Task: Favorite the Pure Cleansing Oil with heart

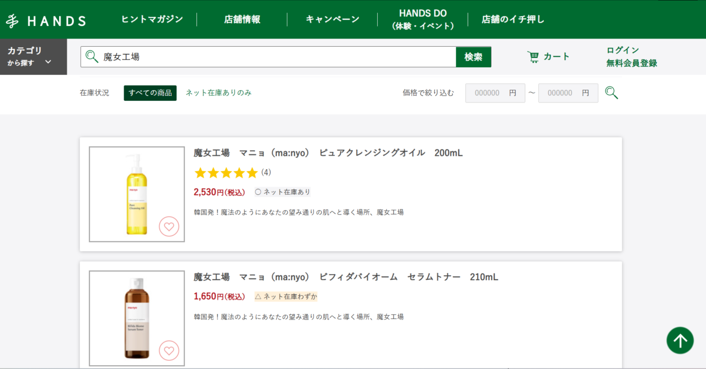Action: (169, 226)
